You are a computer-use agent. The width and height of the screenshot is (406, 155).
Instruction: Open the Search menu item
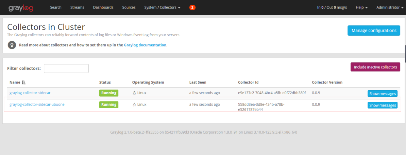pyautogui.click(x=56, y=7)
